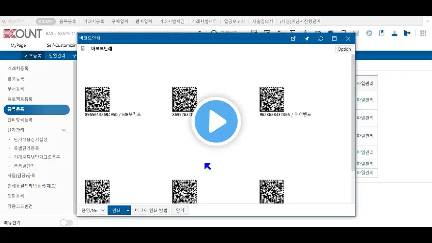The image size is (432, 243).
Task: Select the 영업관리 tab
Action: 57,55
